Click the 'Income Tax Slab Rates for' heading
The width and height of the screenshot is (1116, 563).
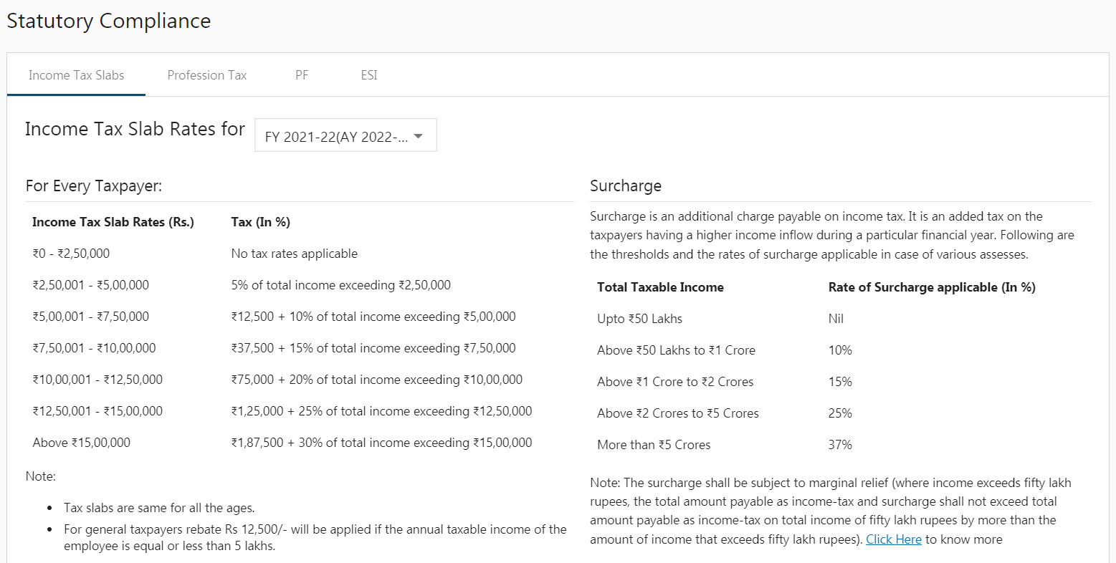point(135,129)
